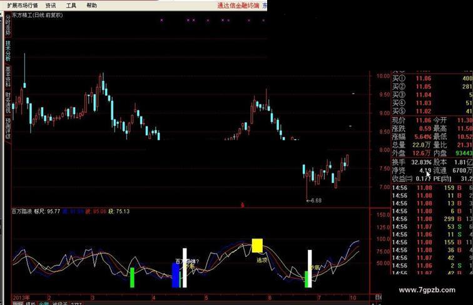Click the PE(动) value

[x=466, y=178]
